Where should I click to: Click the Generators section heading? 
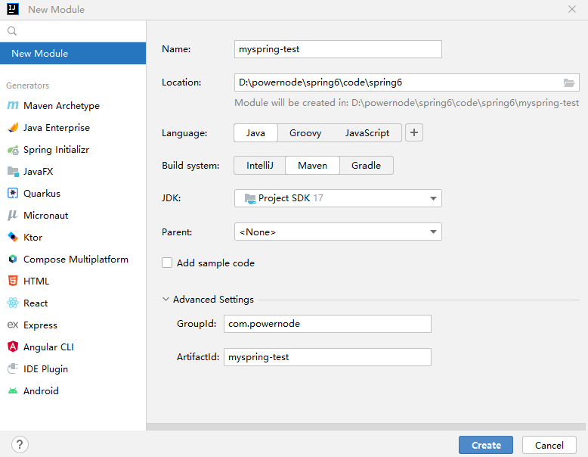point(27,85)
